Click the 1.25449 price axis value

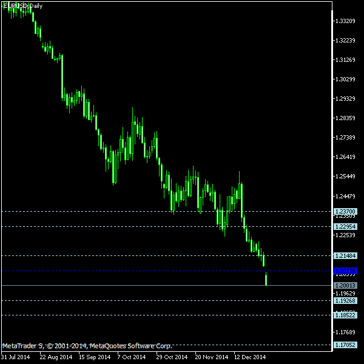tap(345, 177)
